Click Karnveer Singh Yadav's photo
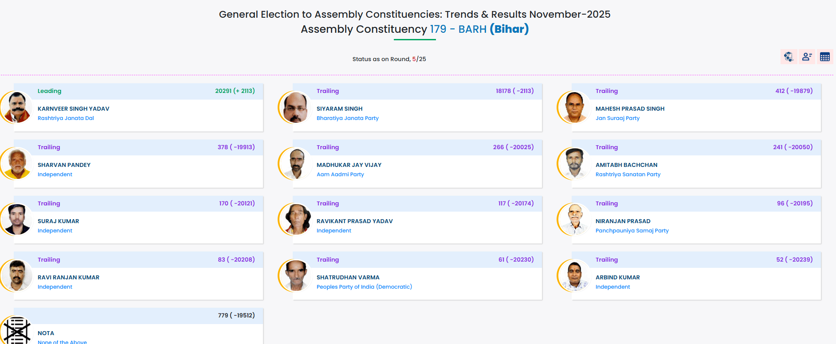836x344 pixels. pyautogui.click(x=17, y=107)
